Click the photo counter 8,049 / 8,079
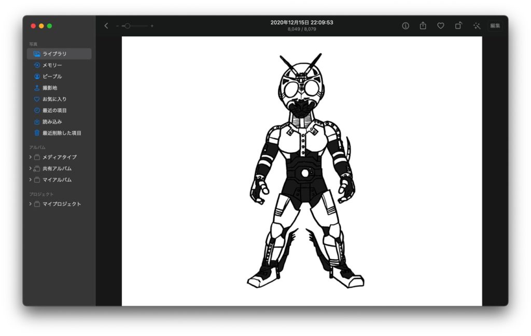Viewport: 531px width, 336px height. click(x=302, y=29)
